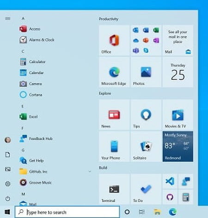Image resolution: width=208 pixels, height=218 pixels.
Task: Open the Office tile
Action: (114, 40)
